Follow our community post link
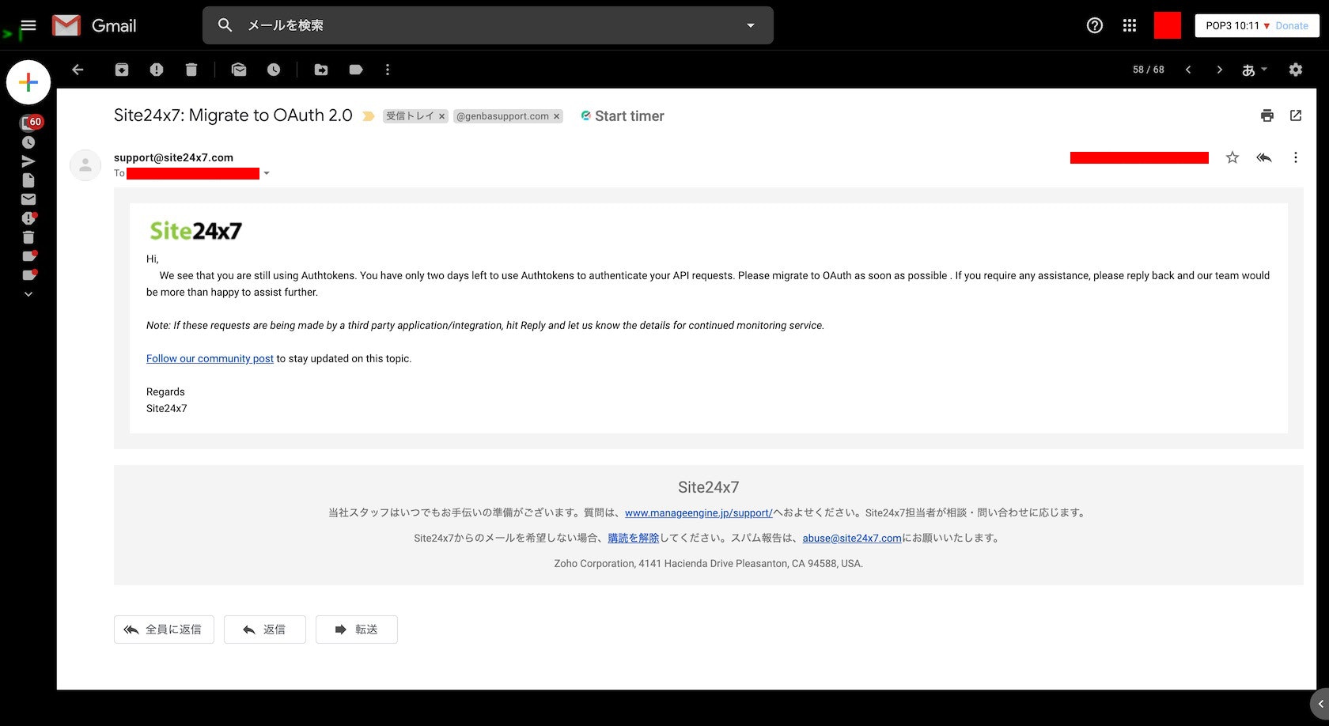Viewport: 1329px width, 726px height. click(x=209, y=358)
